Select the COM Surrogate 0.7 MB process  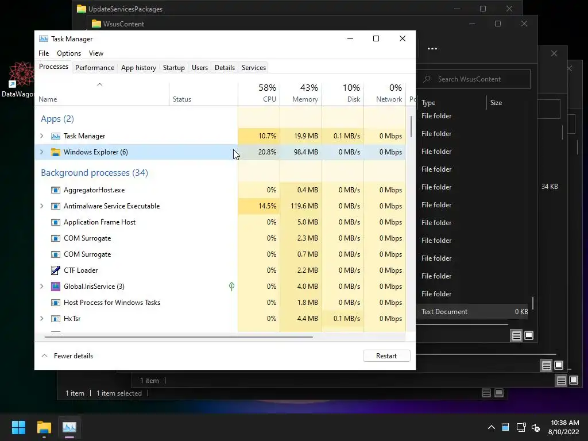(220, 254)
